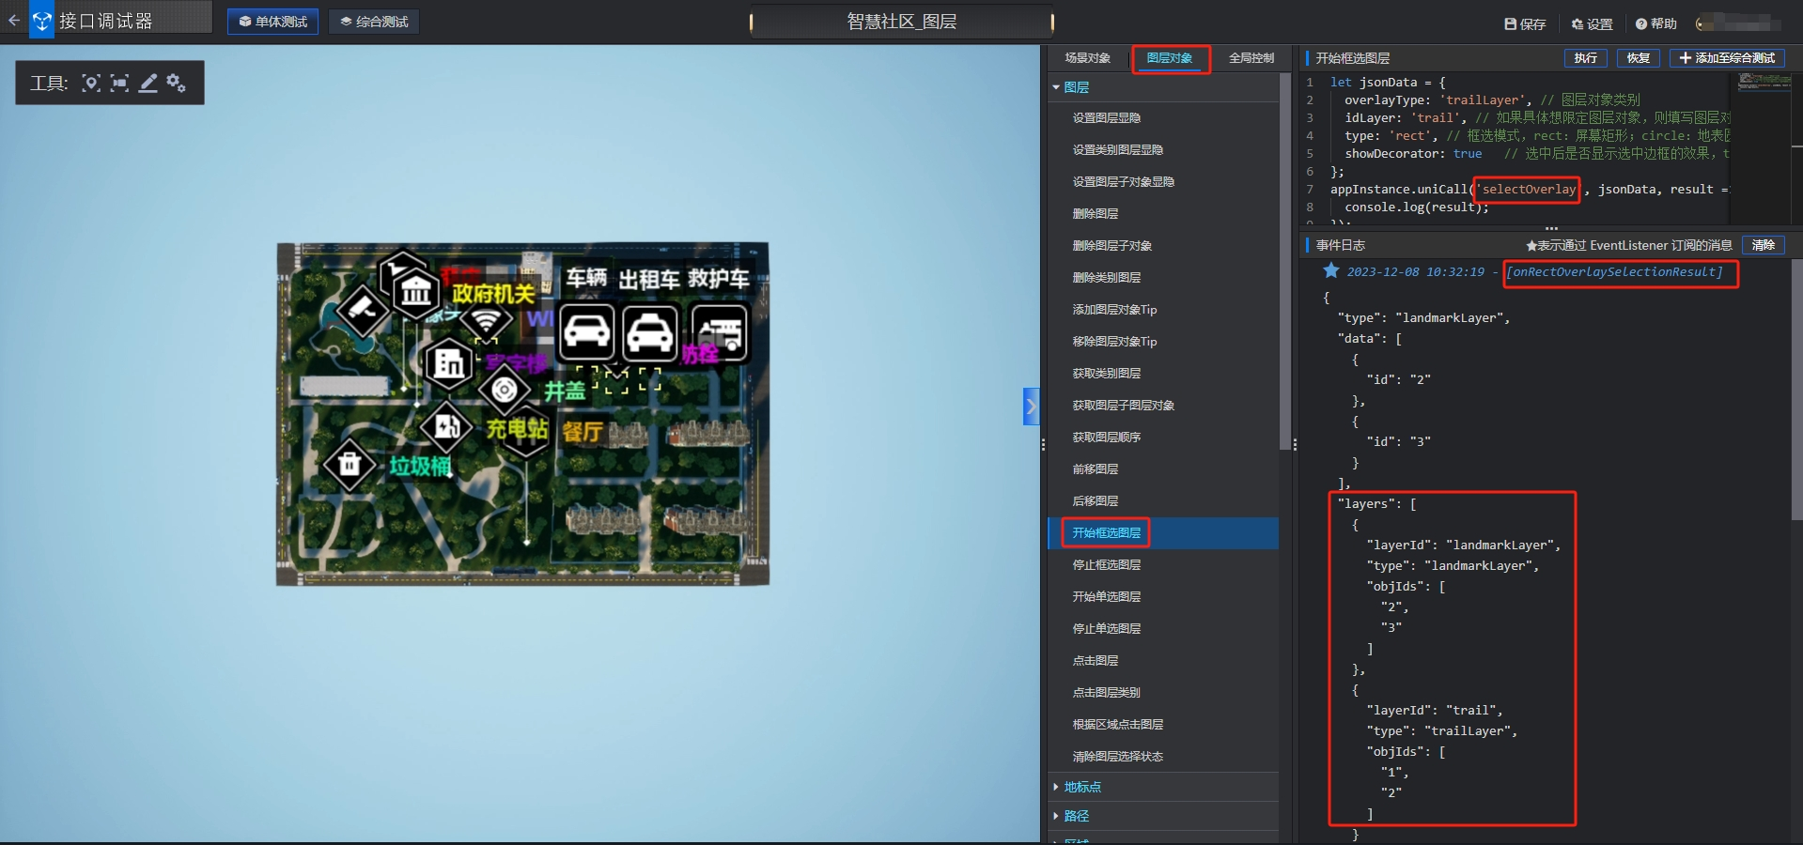Open 帮助 help in the top bar
The width and height of the screenshot is (1803, 845).
1655,23
